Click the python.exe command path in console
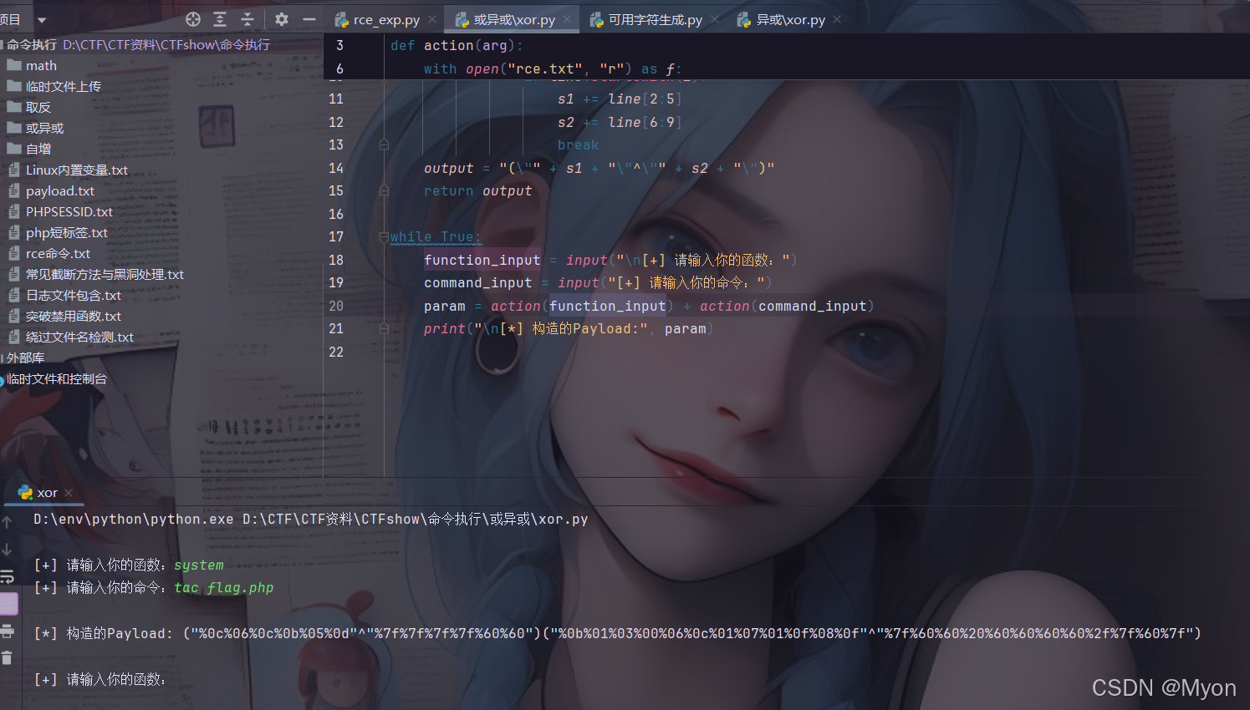This screenshot has height=710, width=1250. click(x=134, y=519)
